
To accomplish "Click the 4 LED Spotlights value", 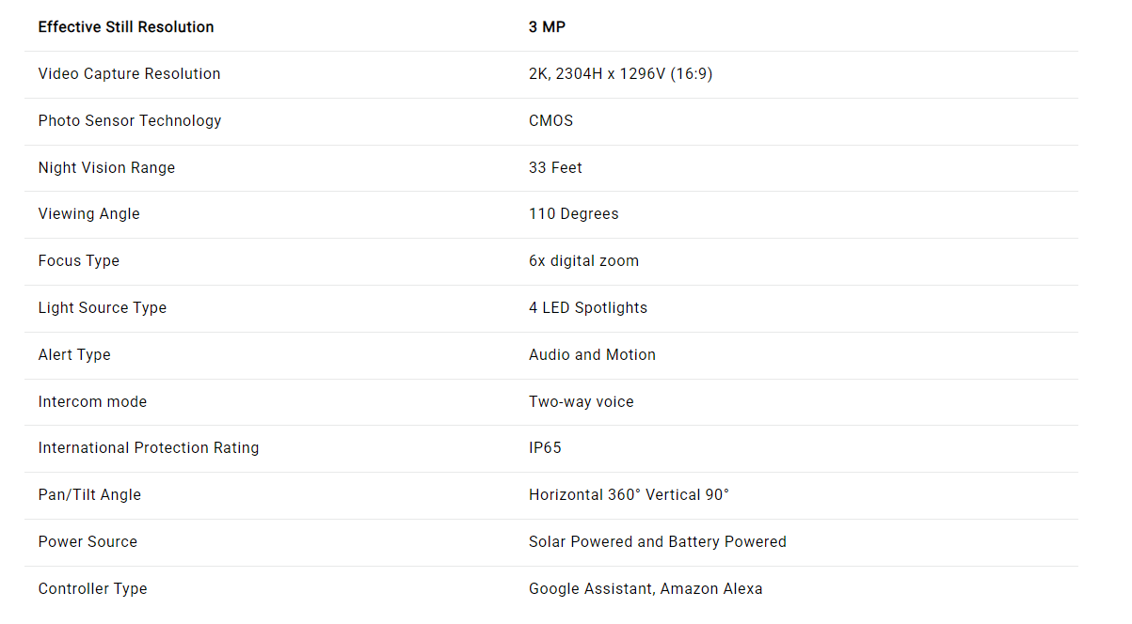I will 587,308.
